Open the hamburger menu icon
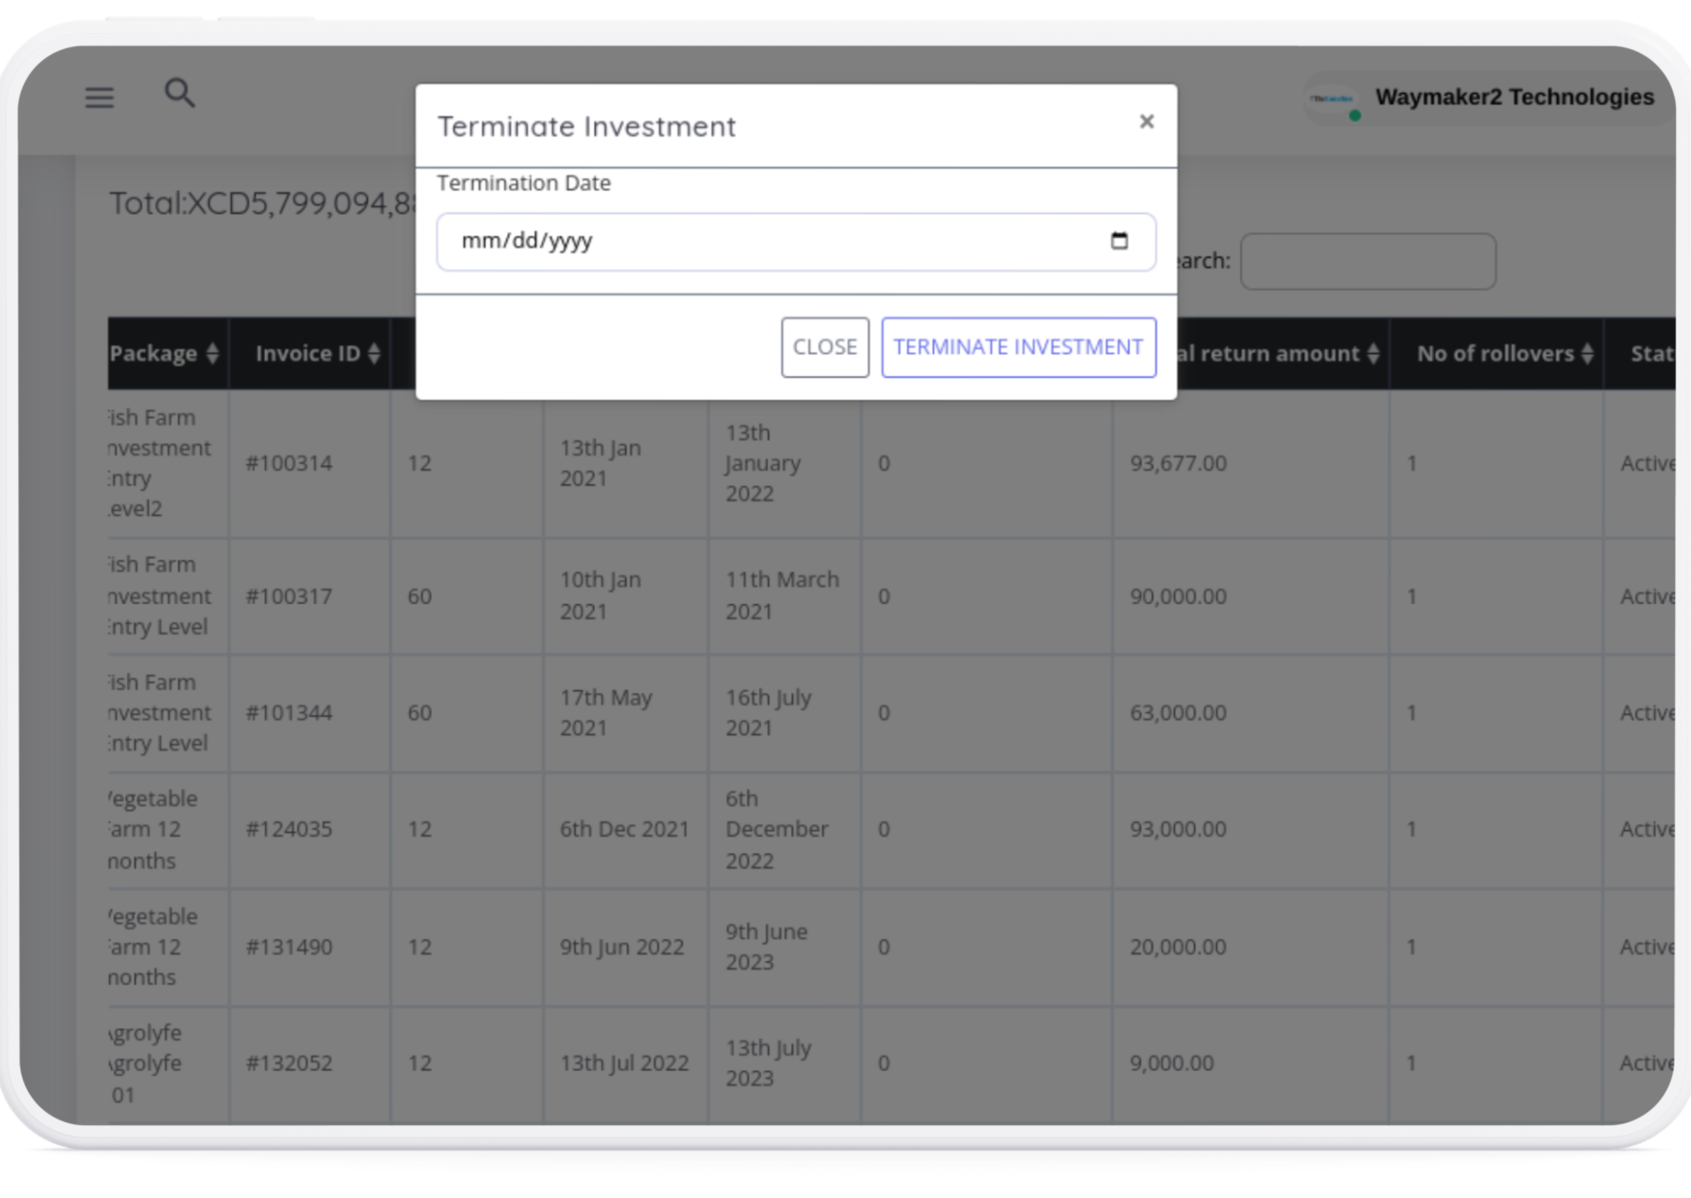Viewport: 1691px width, 1198px height. click(99, 97)
